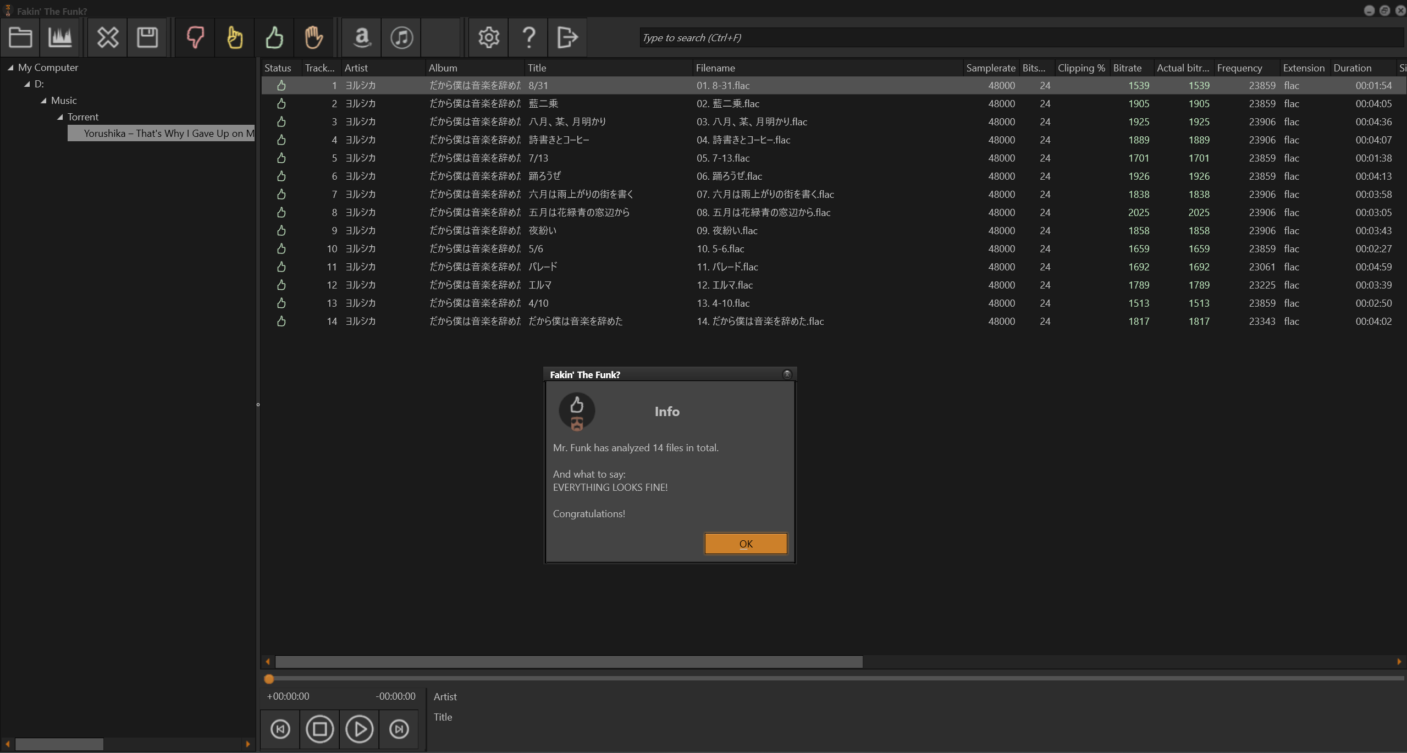Open folder icon in toolbar
Viewport: 1407px width, 753px height.
click(20, 37)
